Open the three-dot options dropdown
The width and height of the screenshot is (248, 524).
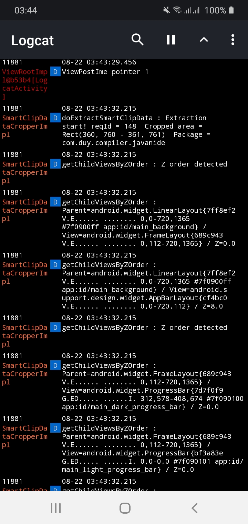coord(232,40)
